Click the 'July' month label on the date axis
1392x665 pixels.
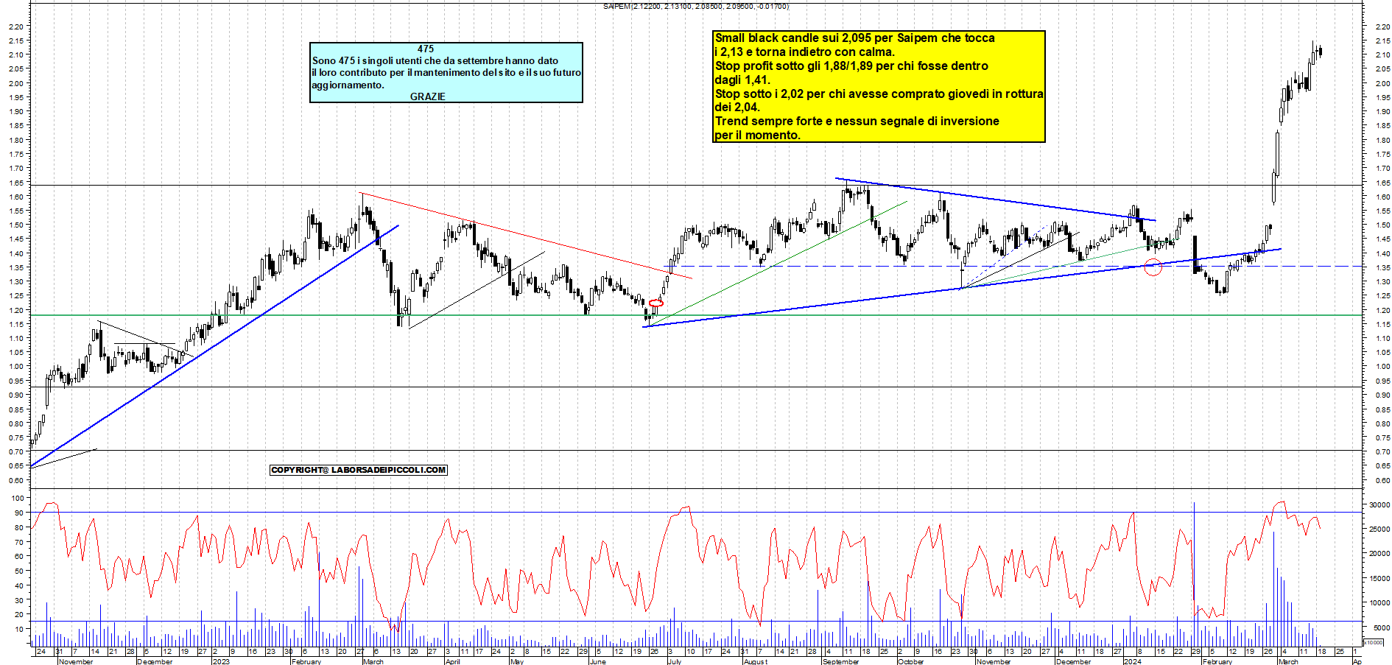coord(674,661)
